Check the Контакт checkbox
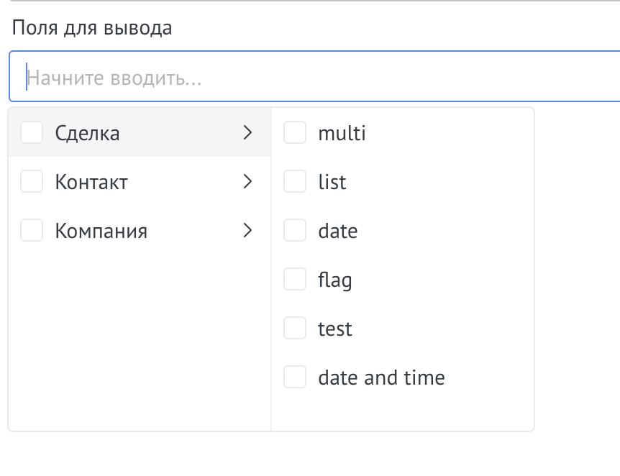Viewport: 620px width, 476px height. point(32,181)
